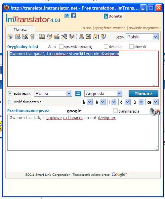Expand the Język interface language dropdown
Screen dimensions: 165x199
click(142, 37)
